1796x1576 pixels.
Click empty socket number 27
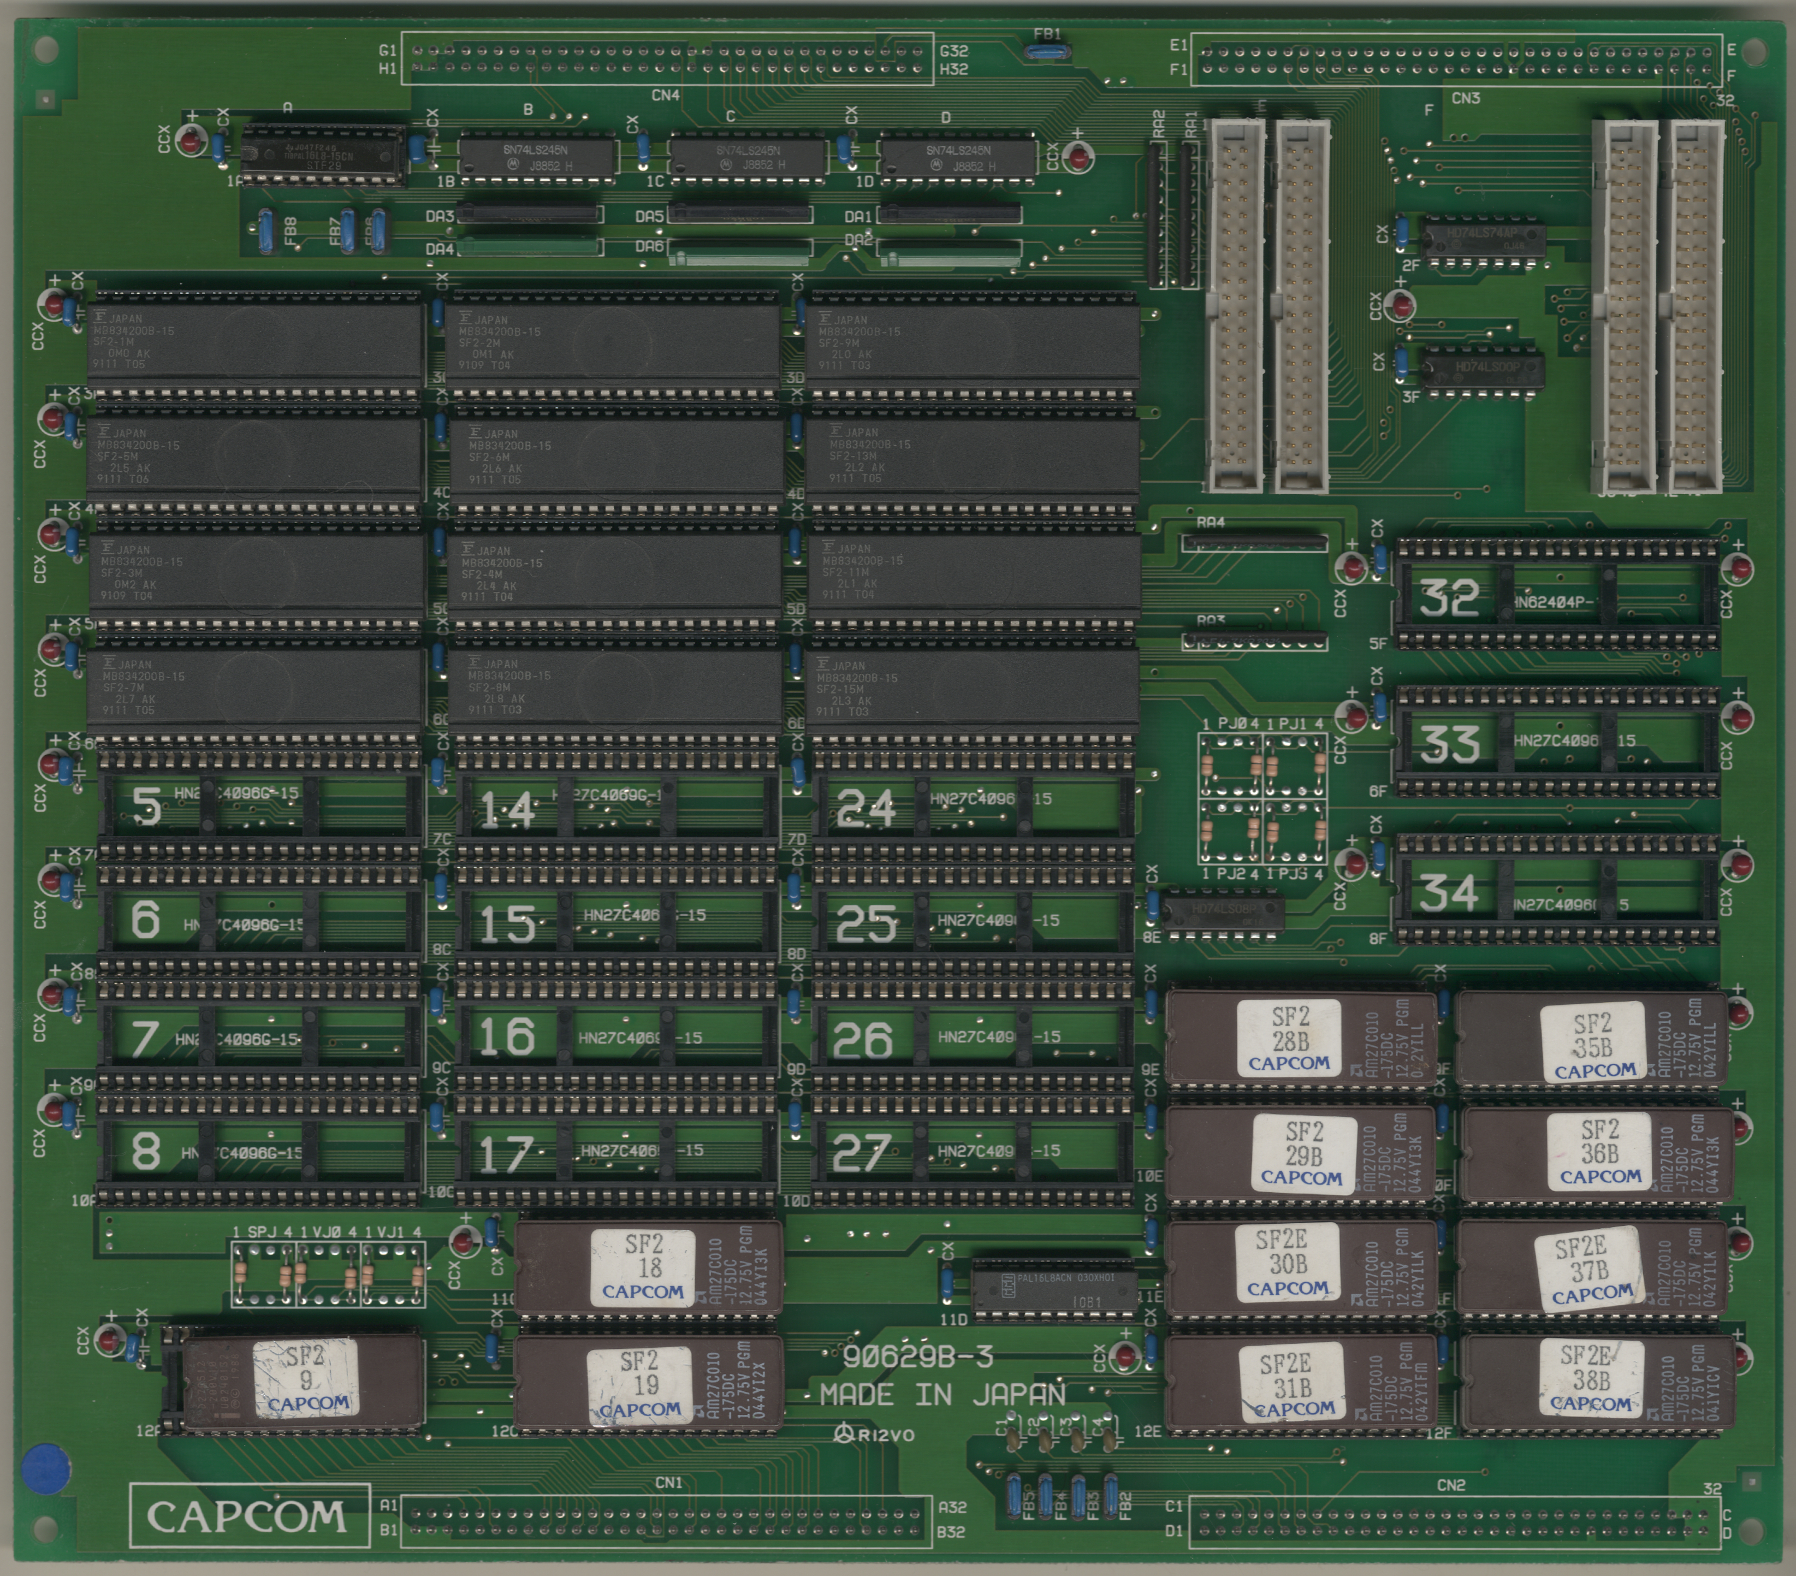974,1150
